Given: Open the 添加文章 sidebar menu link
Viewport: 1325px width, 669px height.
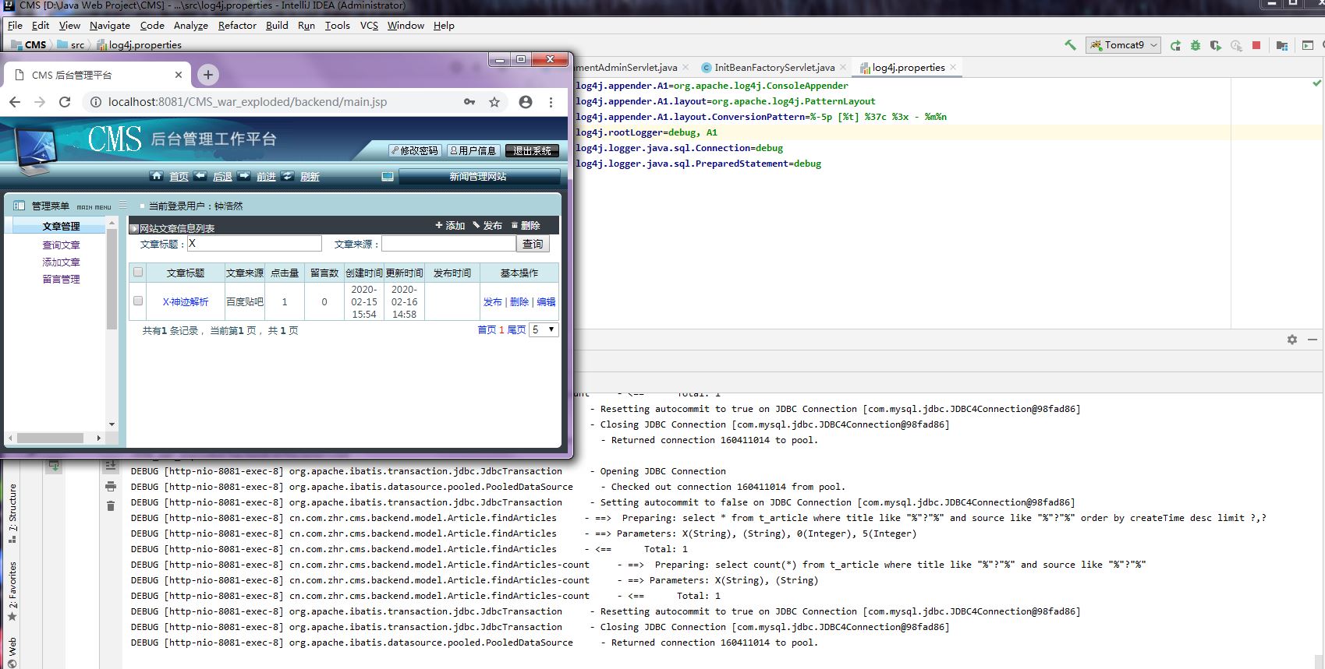Looking at the screenshot, I should point(61,262).
